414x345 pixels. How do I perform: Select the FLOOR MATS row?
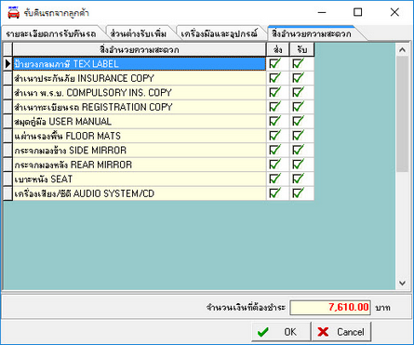click(x=140, y=136)
